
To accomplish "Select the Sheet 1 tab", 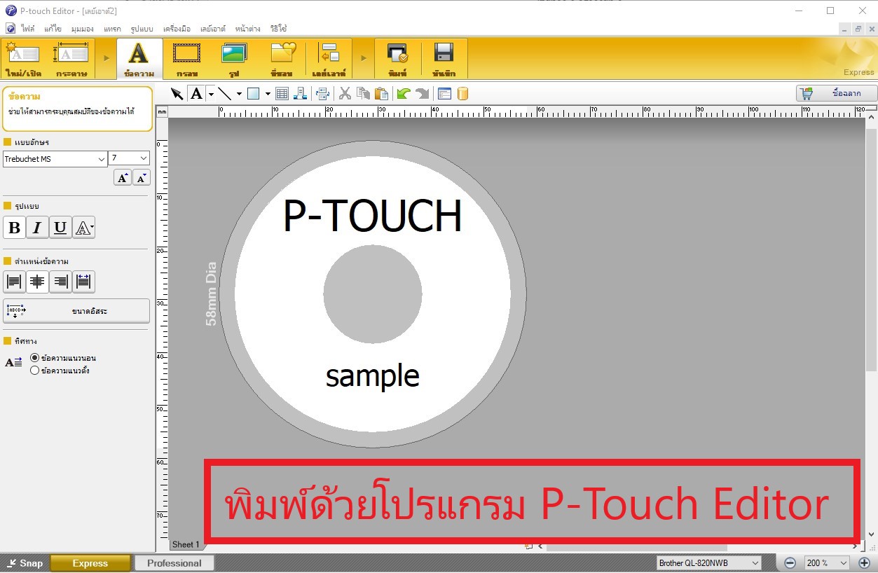I will 186,544.
